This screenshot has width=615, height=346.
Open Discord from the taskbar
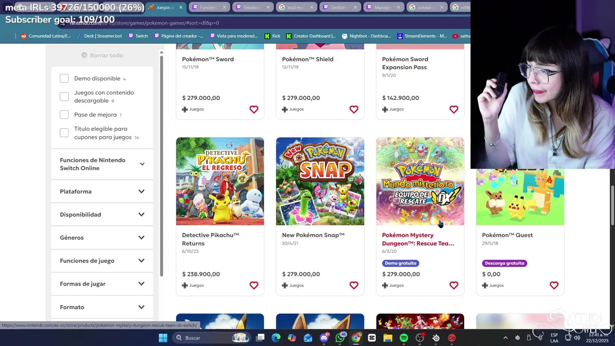pyautogui.click(x=324, y=338)
